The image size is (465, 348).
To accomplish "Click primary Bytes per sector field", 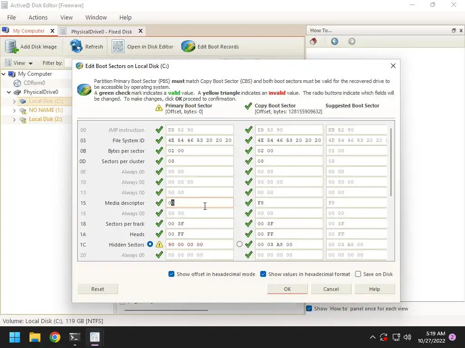I will pos(200,150).
